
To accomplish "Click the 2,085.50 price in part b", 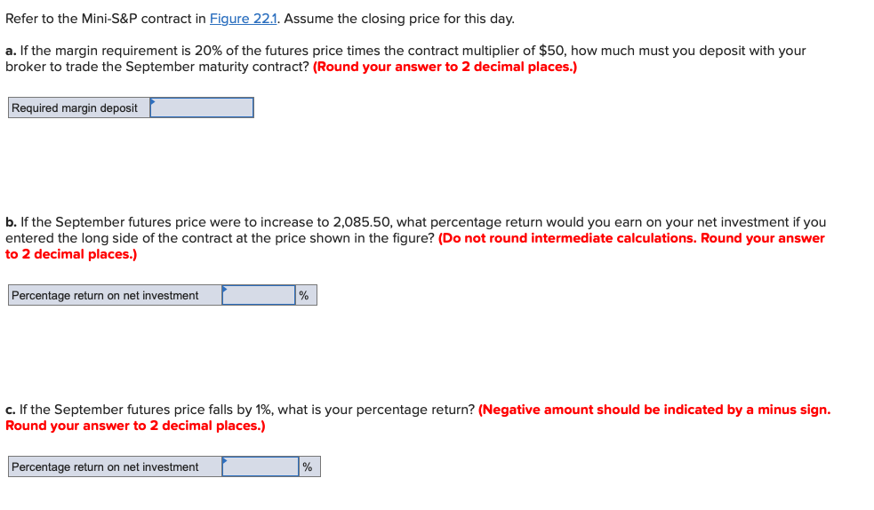I will coord(362,222).
